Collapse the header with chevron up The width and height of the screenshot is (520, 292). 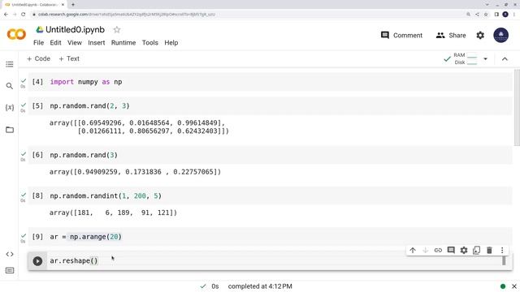coord(505,59)
